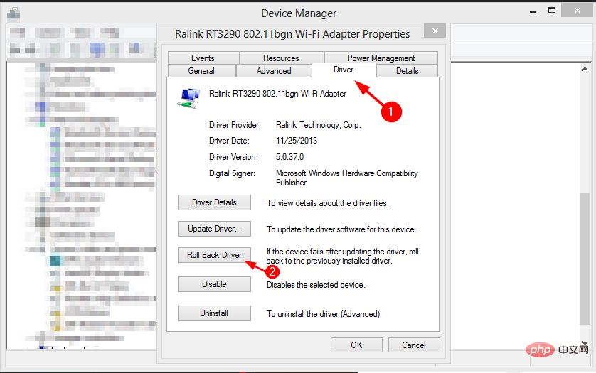The image size is (596, 373).
Task: Minimize the Device Manager window
Action: click(533, 12)
